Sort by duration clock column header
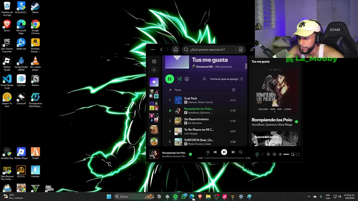 234,90
